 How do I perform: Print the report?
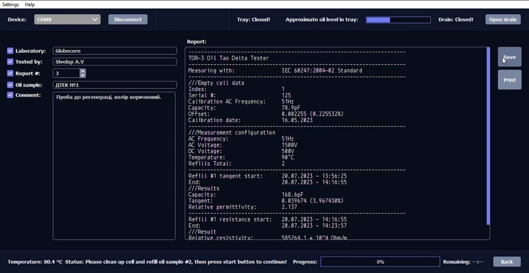(x=510, y=80)
